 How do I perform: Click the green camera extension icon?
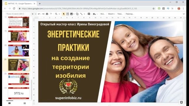(159, 9)
